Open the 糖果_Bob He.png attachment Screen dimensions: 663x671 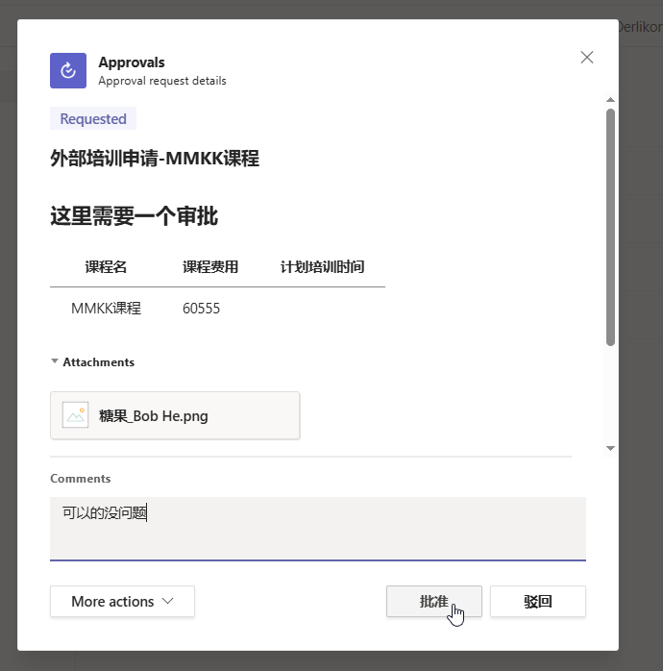tap(174, 415)
